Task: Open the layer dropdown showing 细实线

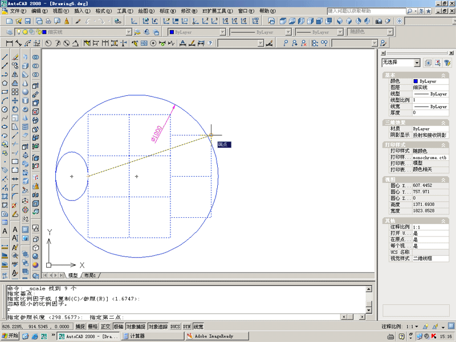Action: [129, 32]
